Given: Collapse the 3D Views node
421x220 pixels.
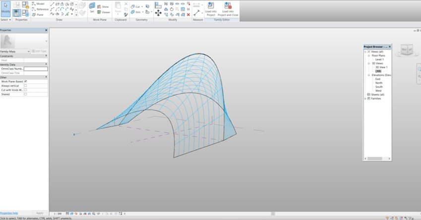Looking at the screenshot, I should 369,63.
